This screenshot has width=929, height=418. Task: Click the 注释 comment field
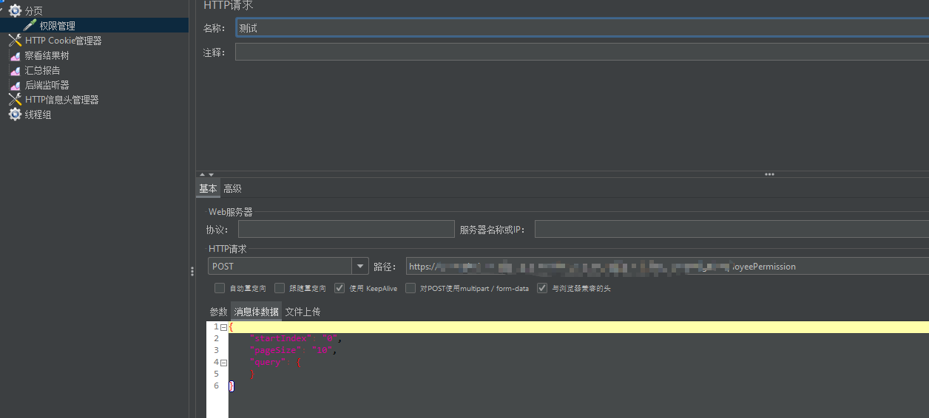(582, 52)
